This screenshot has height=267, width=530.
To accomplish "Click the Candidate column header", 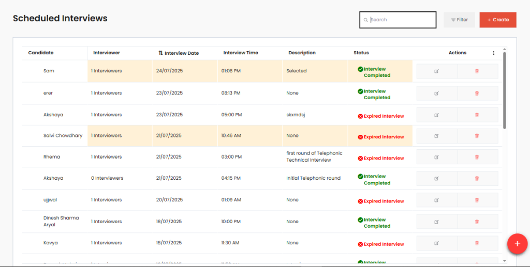I will [x=41, y=53].
